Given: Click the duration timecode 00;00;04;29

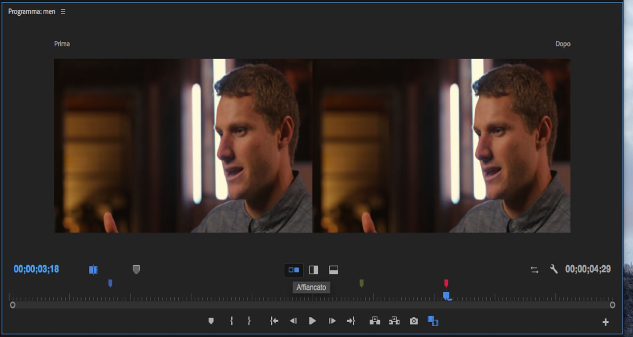Looking at the screenshot, I should pyautogui.click(x=588, y=269).
